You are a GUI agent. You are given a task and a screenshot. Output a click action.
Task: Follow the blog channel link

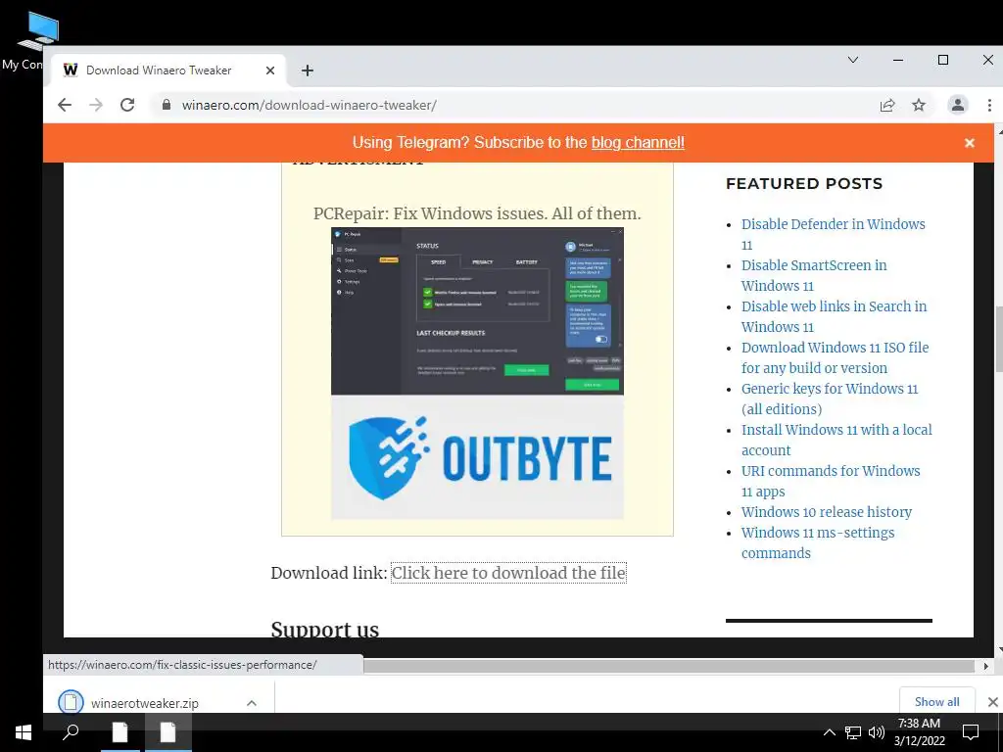(638, 143)
